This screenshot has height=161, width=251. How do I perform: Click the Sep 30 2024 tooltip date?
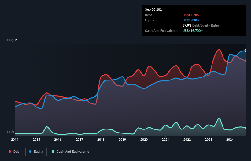coord(154,9)
